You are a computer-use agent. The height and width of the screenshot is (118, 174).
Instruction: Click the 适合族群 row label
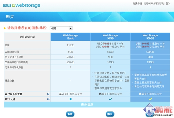pyautogui.click(x=9, y=81)
